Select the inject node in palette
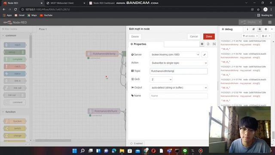Viewport: 275px width, 155px height. 15,45
